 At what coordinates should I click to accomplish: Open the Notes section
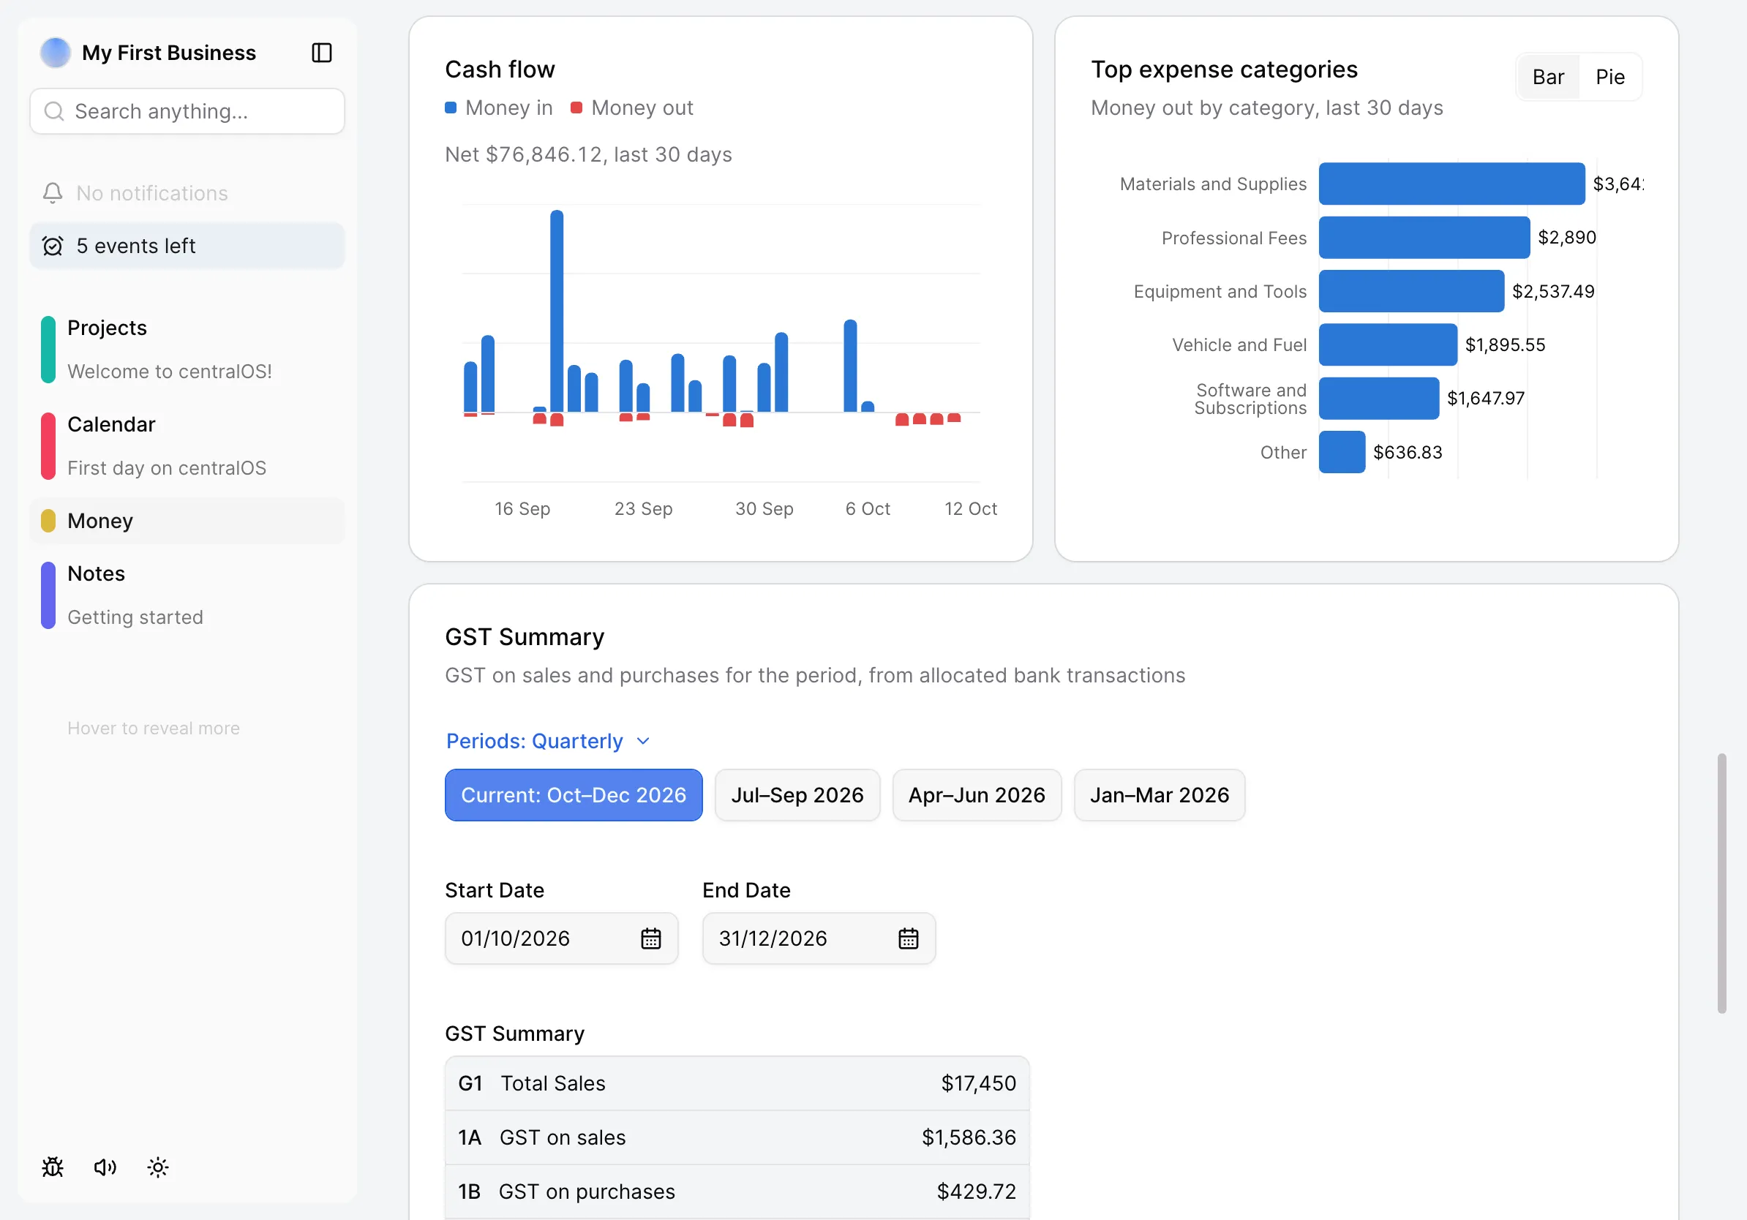[x=96, y=573]
